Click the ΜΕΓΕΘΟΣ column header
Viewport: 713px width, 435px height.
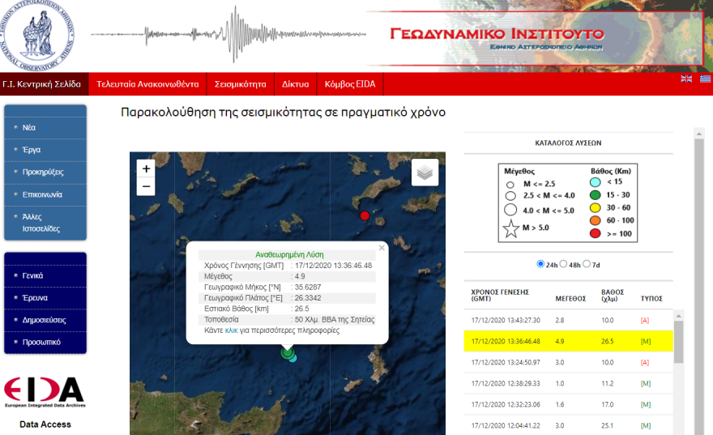click(x=570, y=299)
